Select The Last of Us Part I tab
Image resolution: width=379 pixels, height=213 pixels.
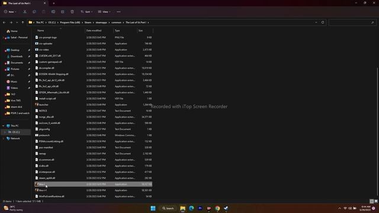click(24, 4)
